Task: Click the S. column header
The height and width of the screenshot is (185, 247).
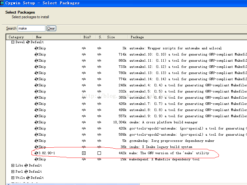Action: 100,37
